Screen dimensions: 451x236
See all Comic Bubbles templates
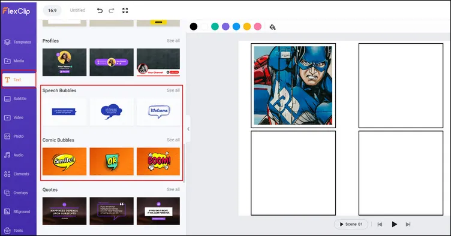click(x=173, y=140)
